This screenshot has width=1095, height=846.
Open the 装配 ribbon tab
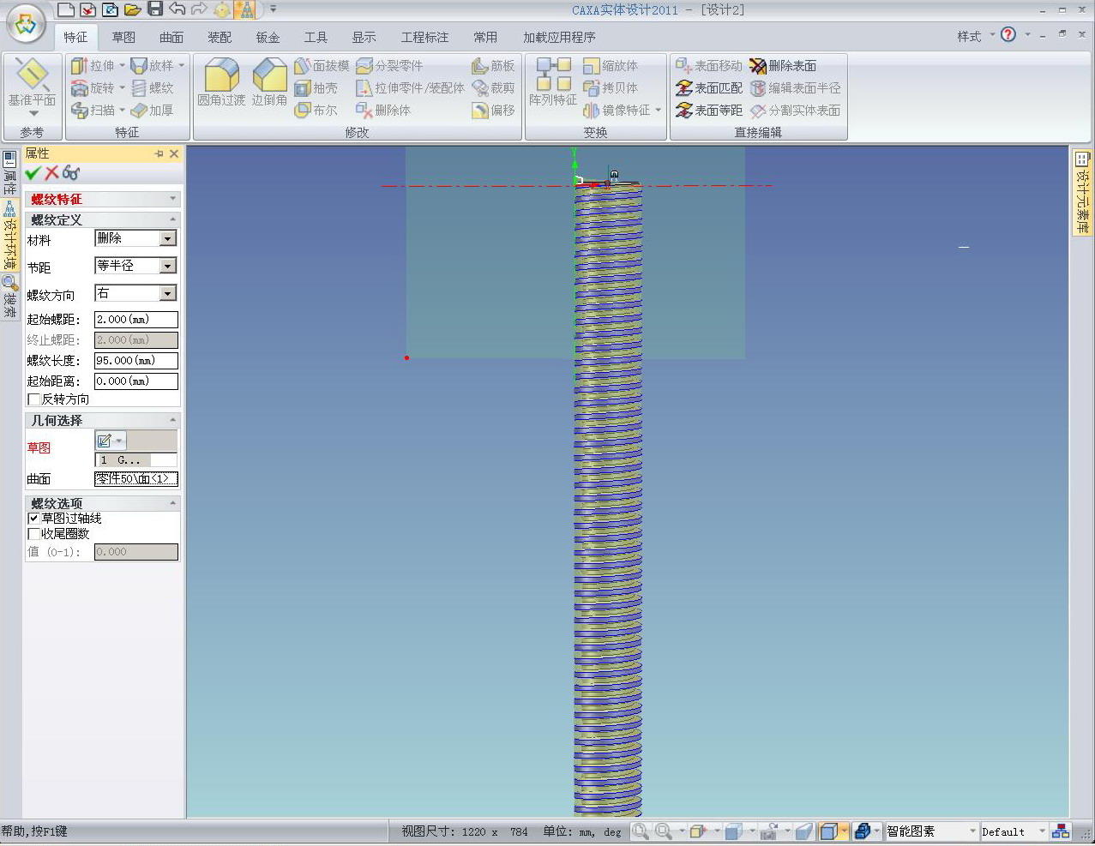[220, 38]
